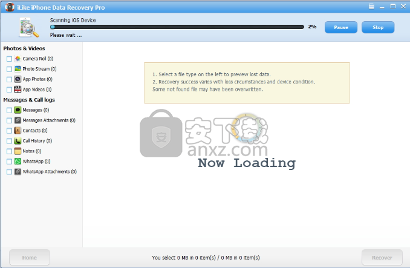Enable the App Videos checkbox
410x268 pixels.
(9, 90)
